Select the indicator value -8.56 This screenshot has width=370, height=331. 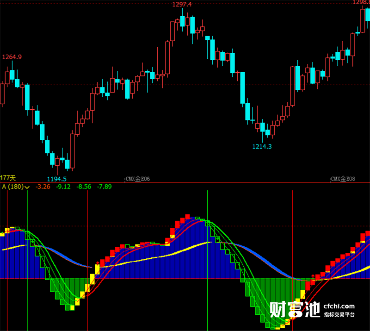click(x=84, y=187)
